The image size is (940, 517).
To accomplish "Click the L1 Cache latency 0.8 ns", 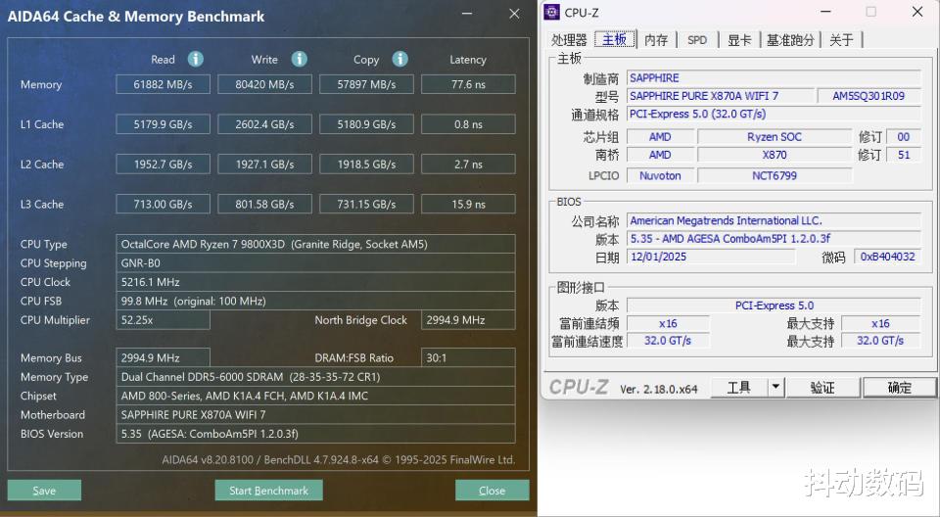I will click(468, 124).
